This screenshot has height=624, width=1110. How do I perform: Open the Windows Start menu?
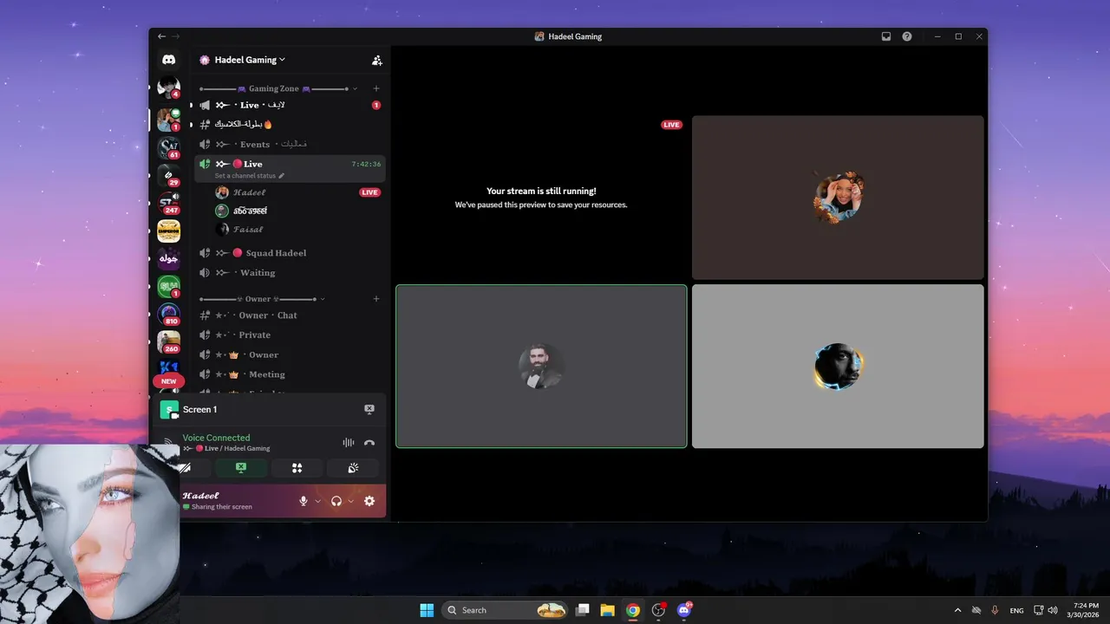(x=427, y=610)
